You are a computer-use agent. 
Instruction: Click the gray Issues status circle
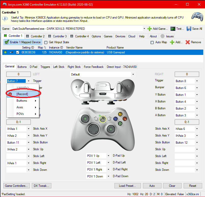click(162, 36)
